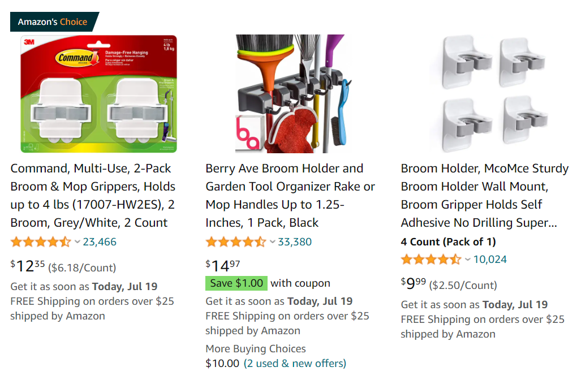Open the McoMce four-pack broom holder image
This screenshot has width=577, height=380.
(489, 94)
